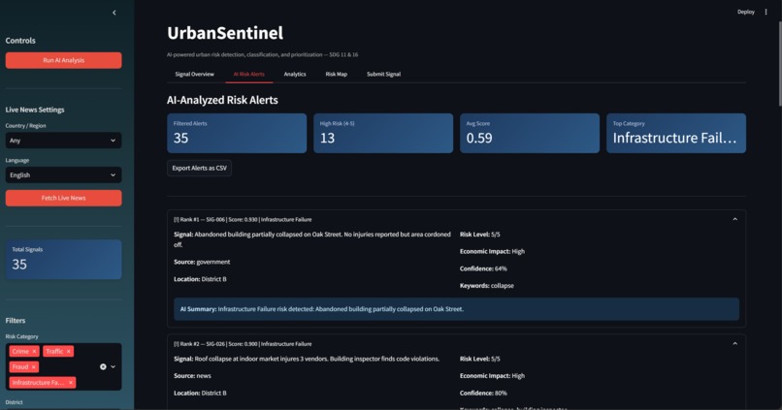
Task: Click the High Risk (4-5) metric card
Action: [383, 133]
